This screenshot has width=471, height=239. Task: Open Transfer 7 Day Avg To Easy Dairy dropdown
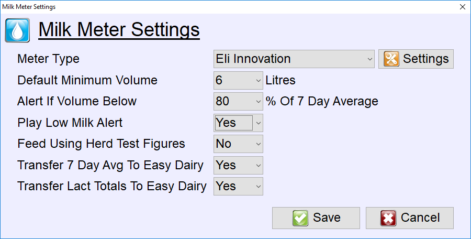(x=238, y=165)
